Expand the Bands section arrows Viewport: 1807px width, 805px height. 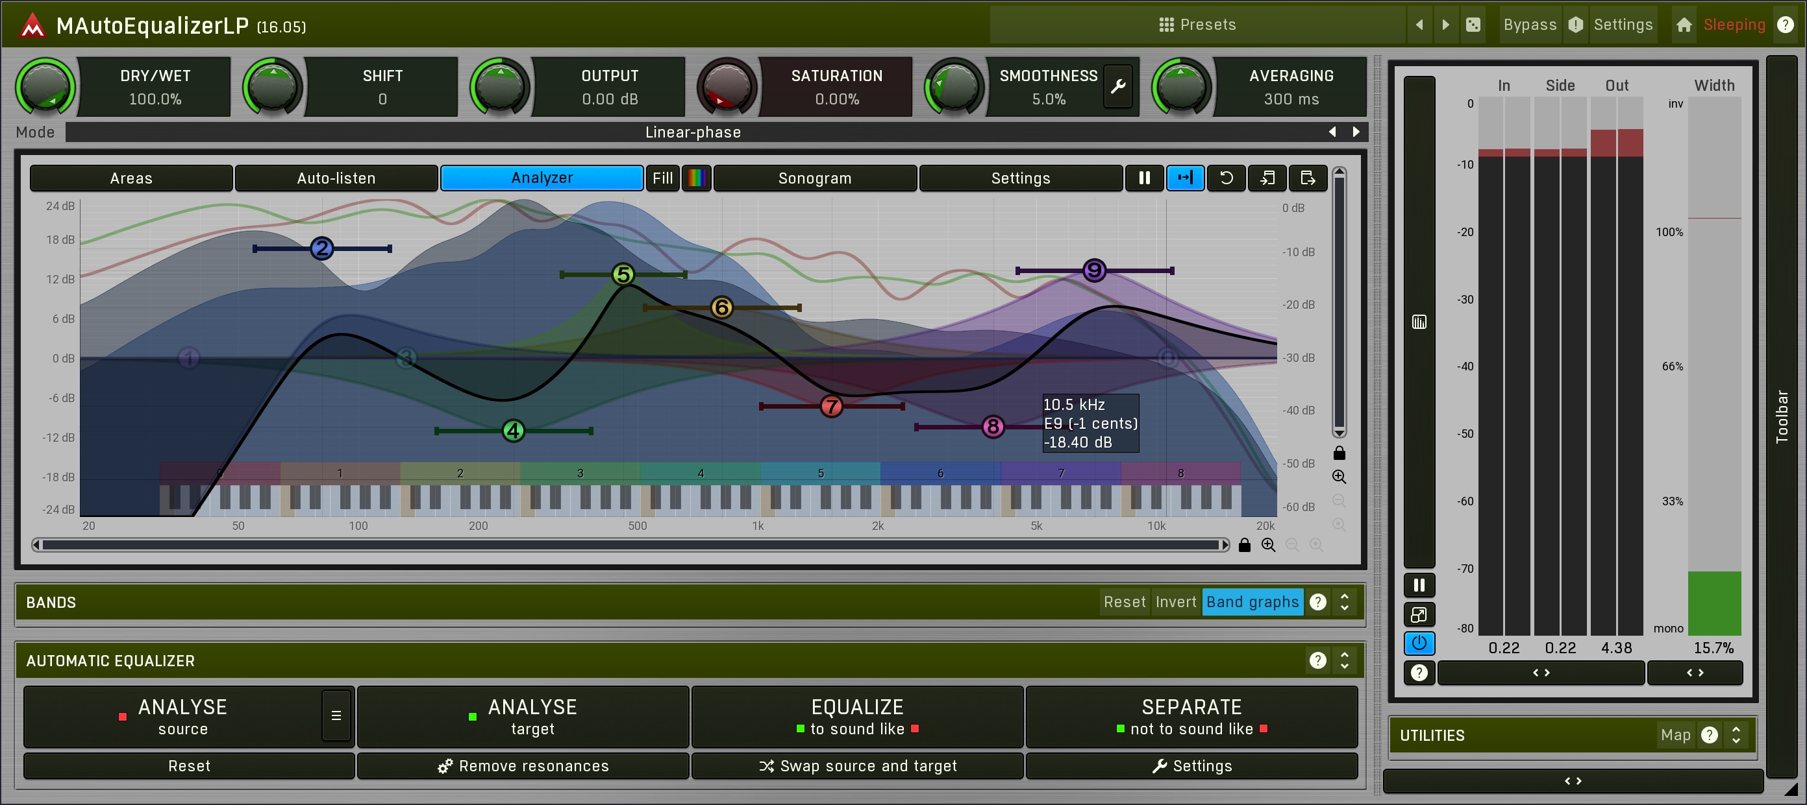pos(1344,602)
